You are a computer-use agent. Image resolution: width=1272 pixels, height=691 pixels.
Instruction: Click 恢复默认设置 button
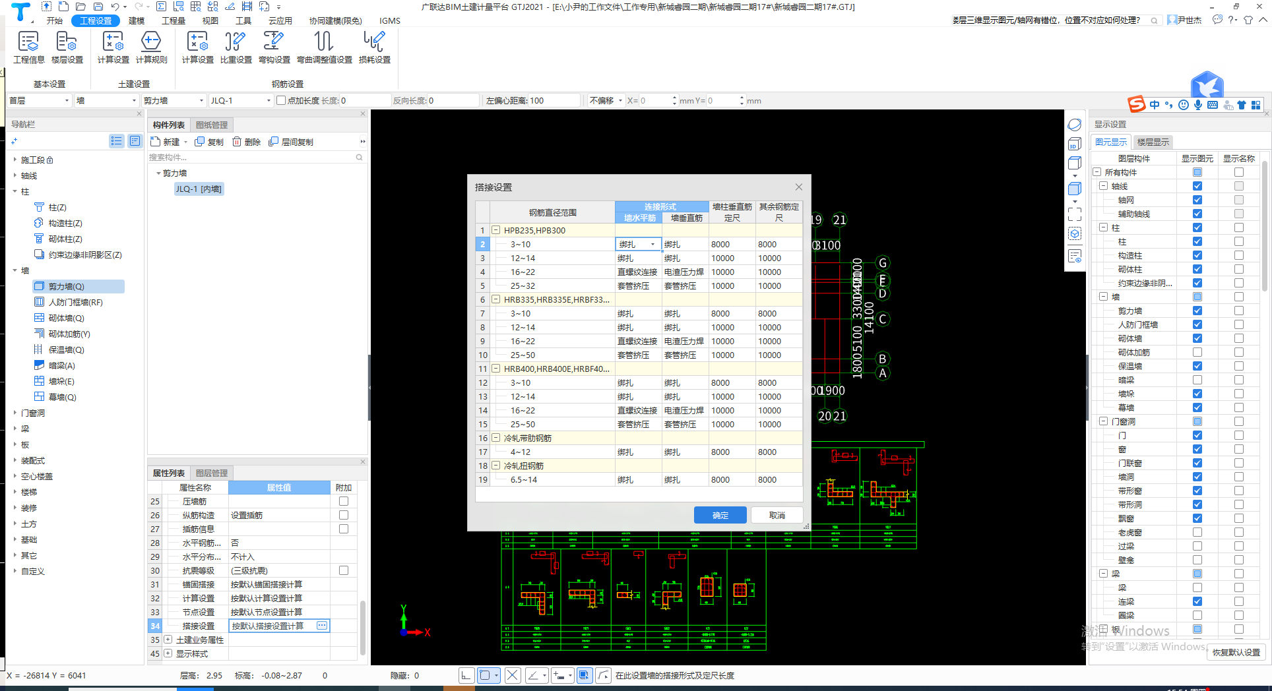coord(1236,652)
